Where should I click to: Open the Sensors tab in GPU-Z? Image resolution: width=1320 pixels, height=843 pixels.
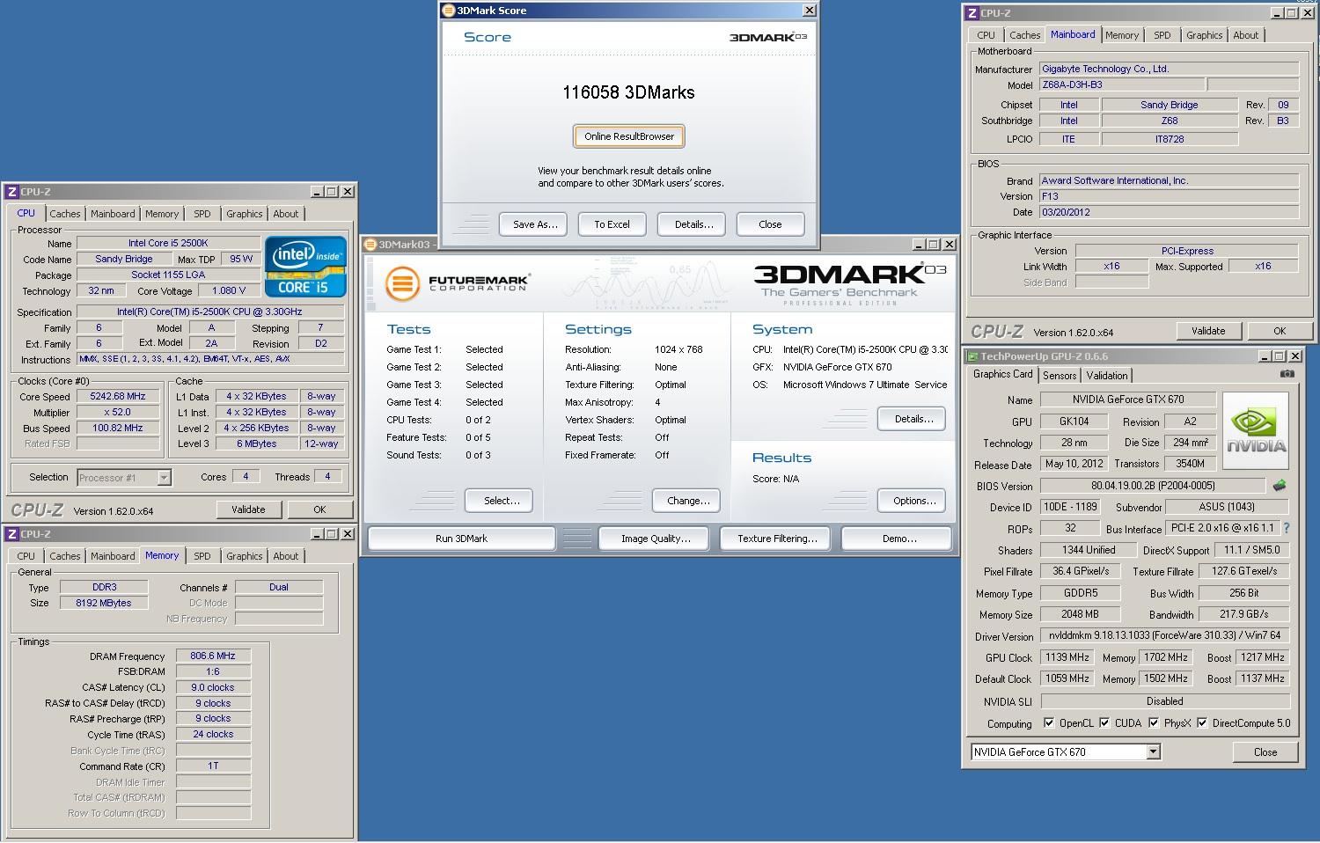coord(1060,376)
